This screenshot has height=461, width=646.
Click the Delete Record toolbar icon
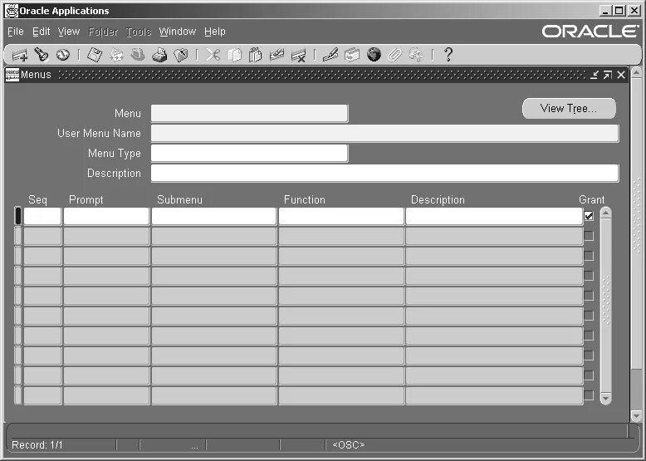[298, 55]
